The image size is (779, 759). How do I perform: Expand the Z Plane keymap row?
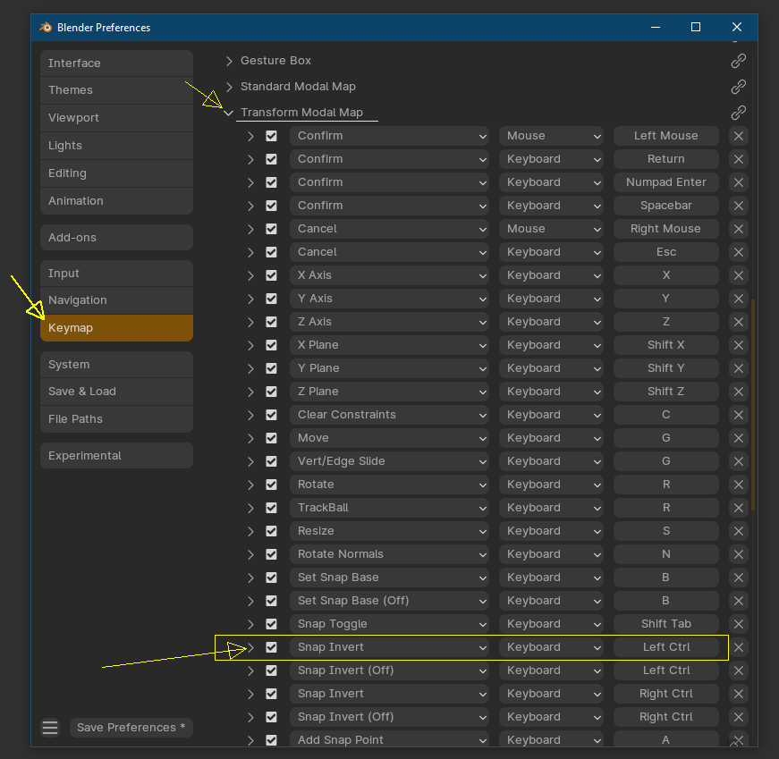coord(251,392)
